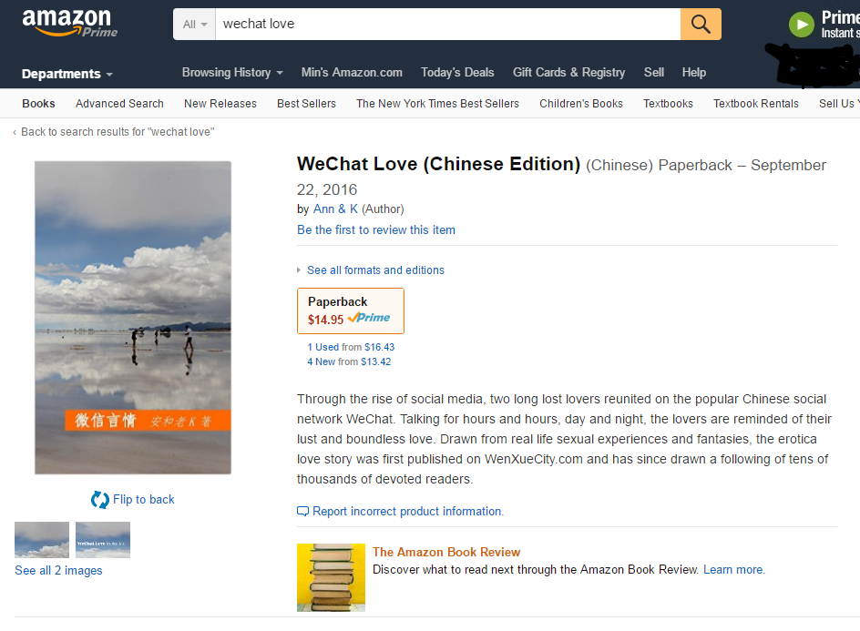Click the Amazon Book Review stack image
The image size is (860, 631).
331,577
